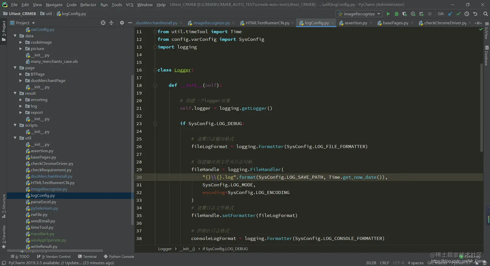Click the CRLF line separator status
The height and width of the screenshot is (266, 490).
tap(384, 263)
